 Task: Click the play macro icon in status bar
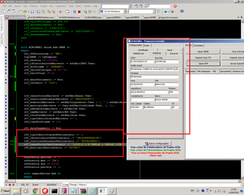[x=7, y=185]
